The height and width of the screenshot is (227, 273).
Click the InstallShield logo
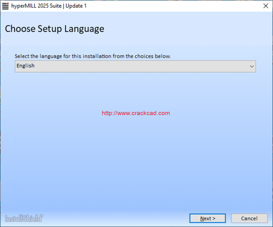tap(24, 218)
